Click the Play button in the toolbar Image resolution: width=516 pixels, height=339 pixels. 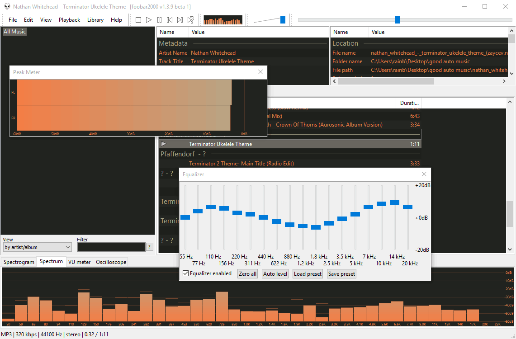click(x=149, y=20)
